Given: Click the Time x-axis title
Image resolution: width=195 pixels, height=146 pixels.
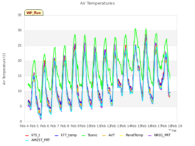Looking at the screenshot, I should 172,130.
